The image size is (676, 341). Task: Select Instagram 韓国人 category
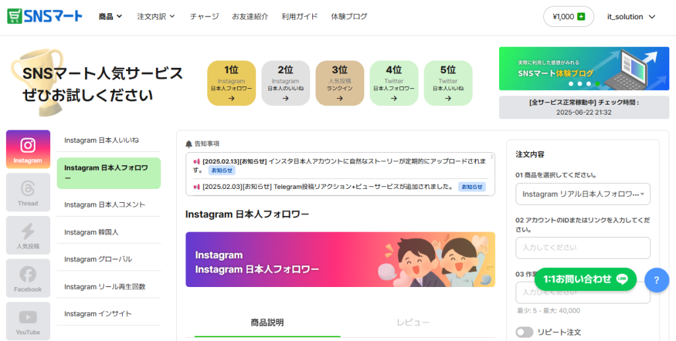point(109,232)
